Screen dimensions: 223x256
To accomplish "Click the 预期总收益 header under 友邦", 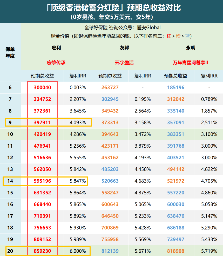I will tap(110, 76).
